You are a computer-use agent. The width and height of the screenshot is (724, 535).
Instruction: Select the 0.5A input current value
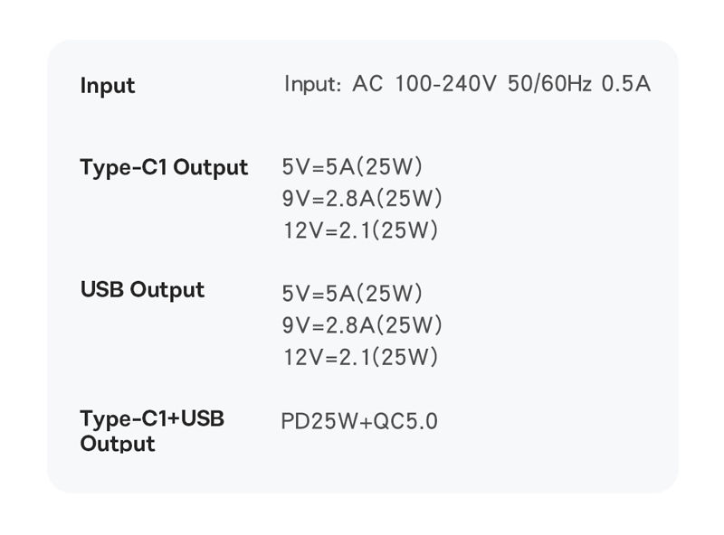[626, 84]
